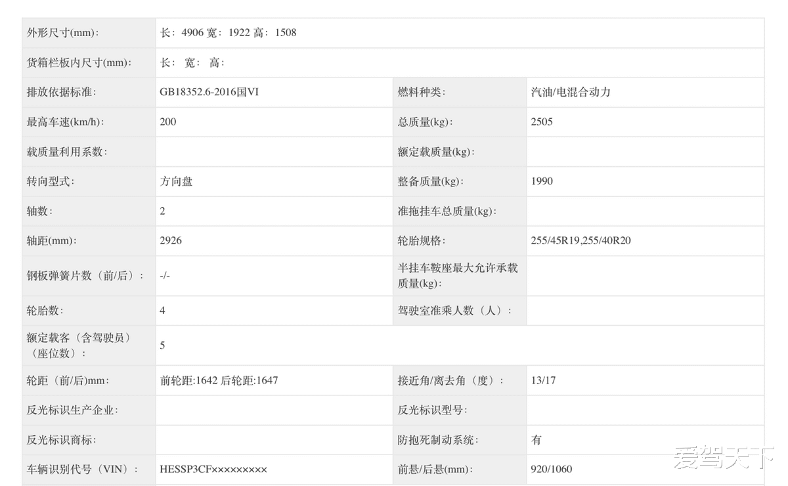Click the 前悬/后悬(mm) label
This screenshot has width=788, height=486.
click(x=435, y=470)
